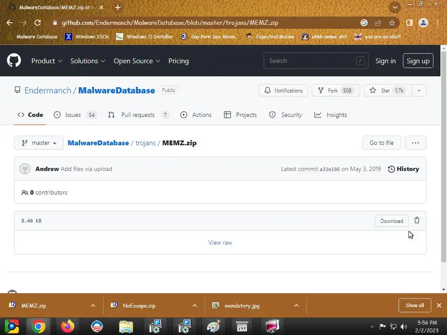
Task: Open the Issues tab
Action: [x=75, y=115]
